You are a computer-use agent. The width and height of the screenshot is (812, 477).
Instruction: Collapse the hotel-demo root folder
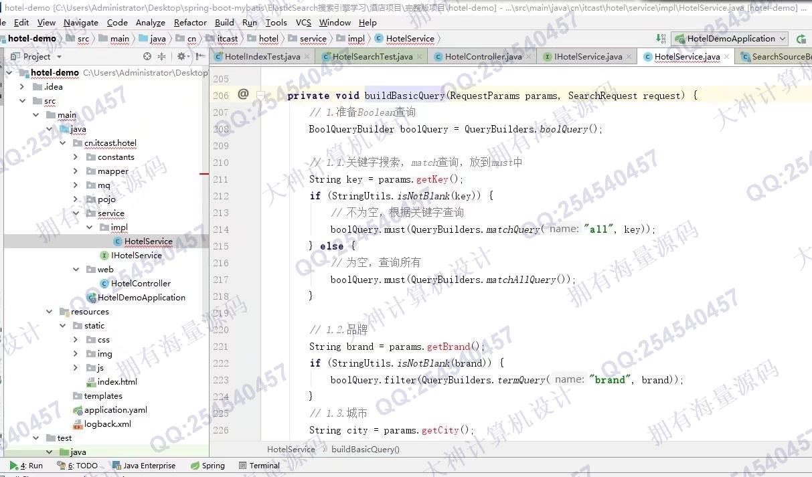pos(10,72)
